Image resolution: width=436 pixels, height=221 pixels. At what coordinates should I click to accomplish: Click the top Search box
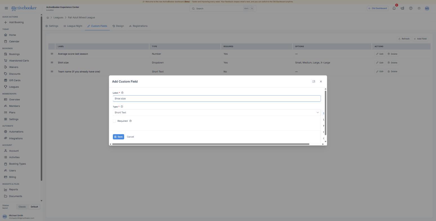(223, 8)
